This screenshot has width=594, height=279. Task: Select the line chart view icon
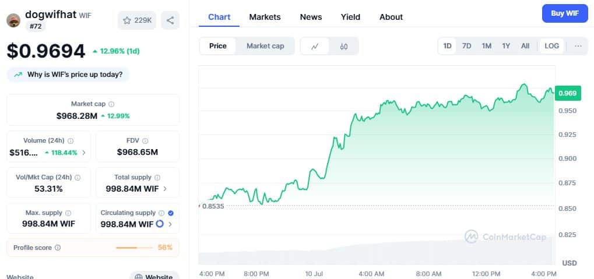coord(314,46)
